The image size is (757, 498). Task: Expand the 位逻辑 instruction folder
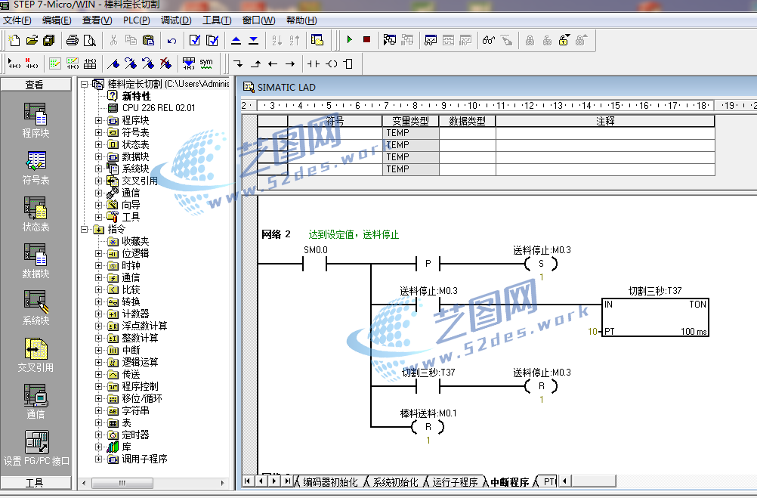point(98,254)
